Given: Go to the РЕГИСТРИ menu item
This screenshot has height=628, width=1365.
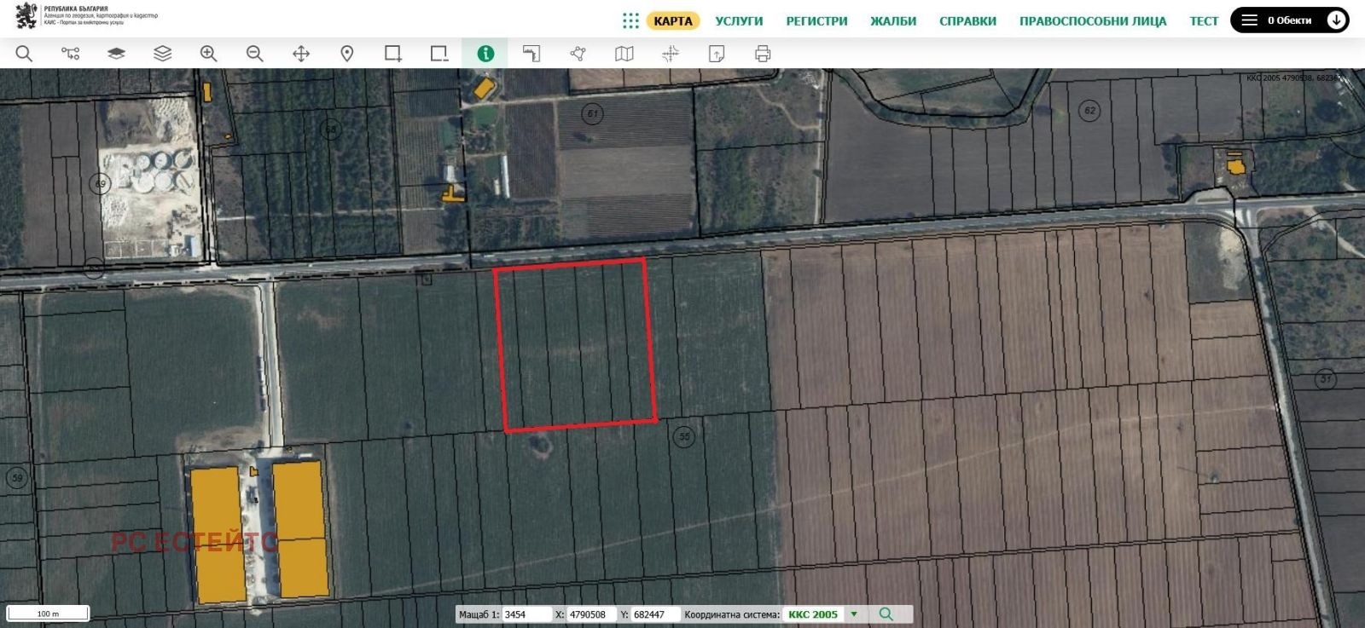Looking at the screenshot, I should [816, 21].
